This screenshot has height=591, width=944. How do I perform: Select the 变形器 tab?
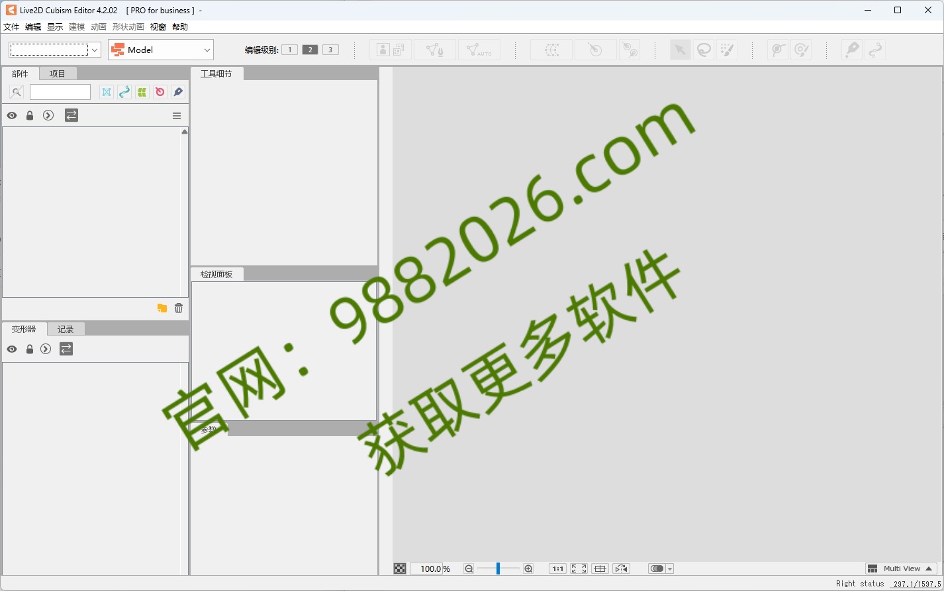tap(24, 329)
